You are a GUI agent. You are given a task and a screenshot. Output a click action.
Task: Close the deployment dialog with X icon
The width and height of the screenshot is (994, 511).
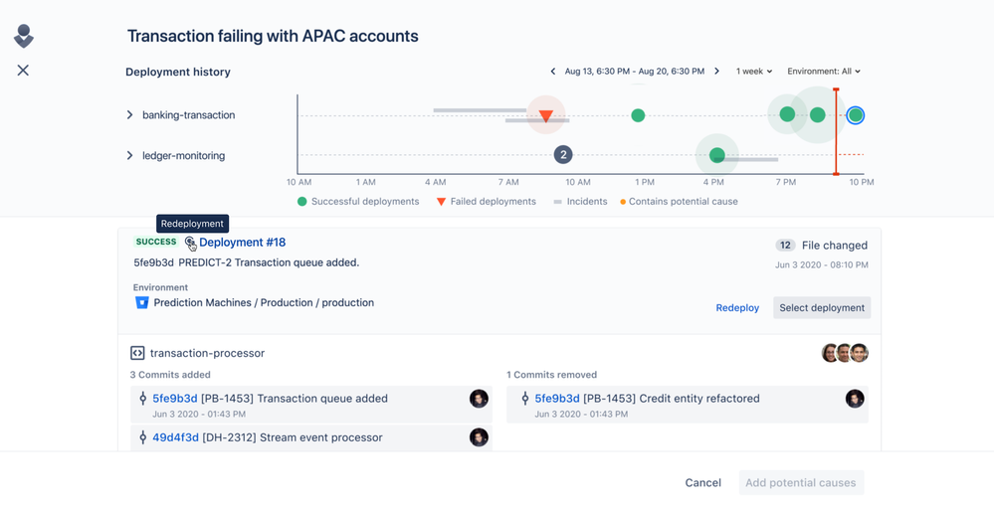tap(23, 71)
